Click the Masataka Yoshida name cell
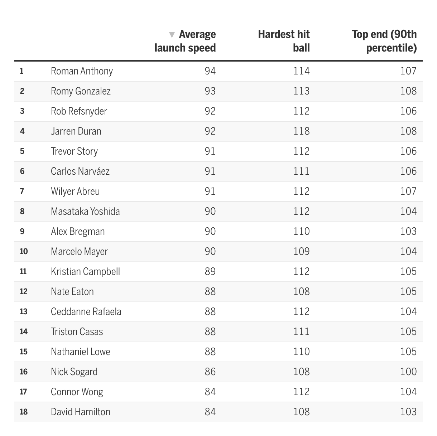This screenshot has height=436, width=437. tap(85, 211)
